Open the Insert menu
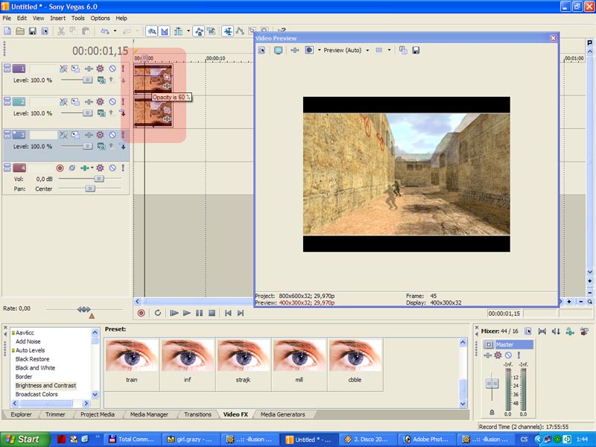Image resolution: width=596 pixels, height=447 pixels. click(58, 18)
